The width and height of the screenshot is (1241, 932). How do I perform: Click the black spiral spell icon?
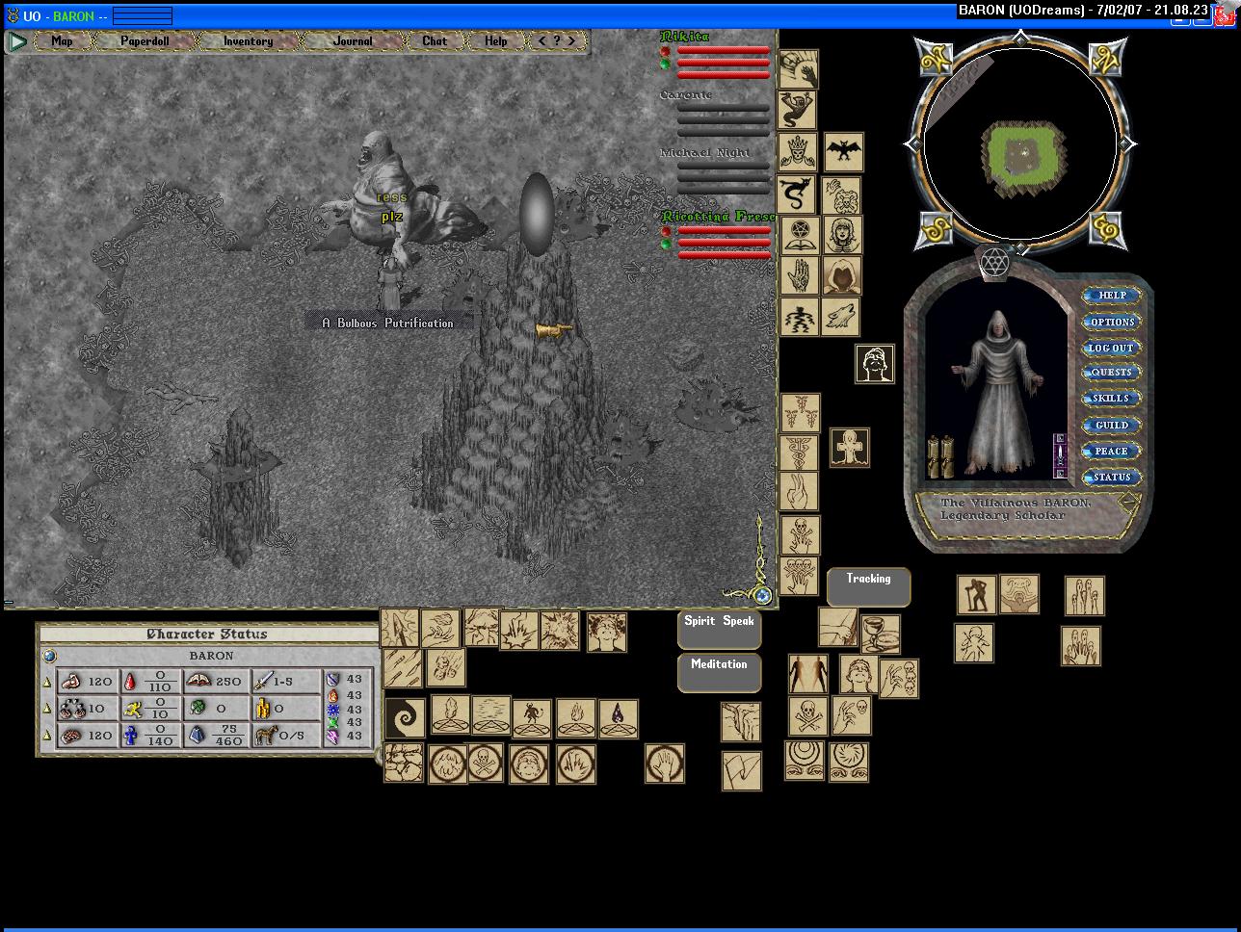pyautogui.click(x=405, y=718)
